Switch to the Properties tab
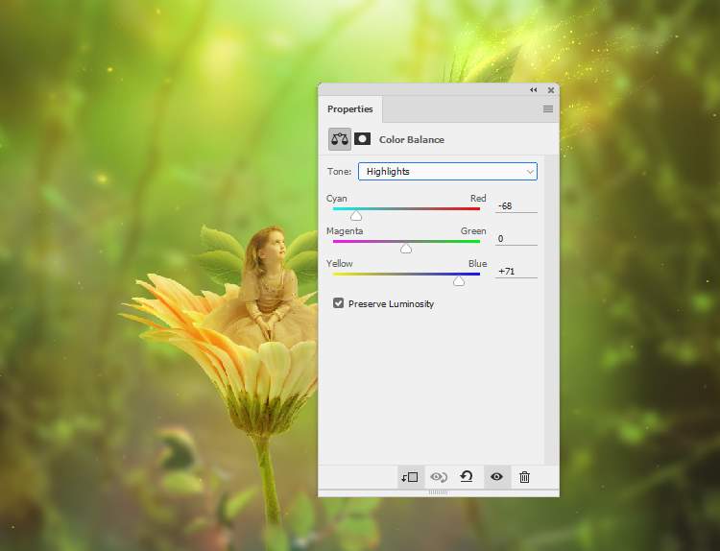This screenshot has height=551, width=720. pyautogui.click(x=349, y=109)
